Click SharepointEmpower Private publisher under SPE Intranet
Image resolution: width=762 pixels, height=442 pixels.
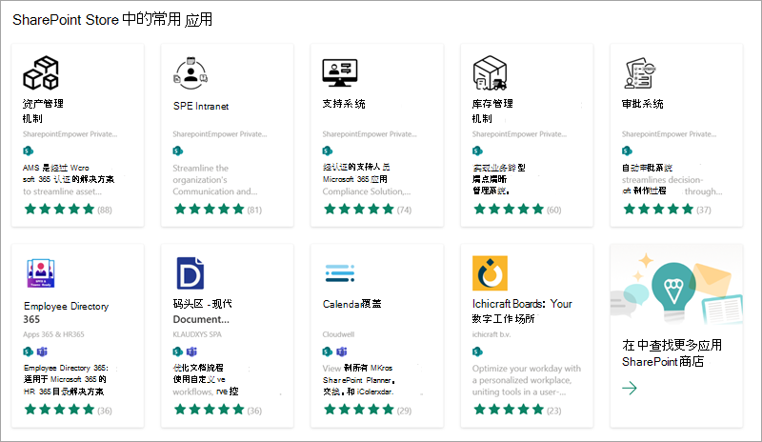click(220, 133)
